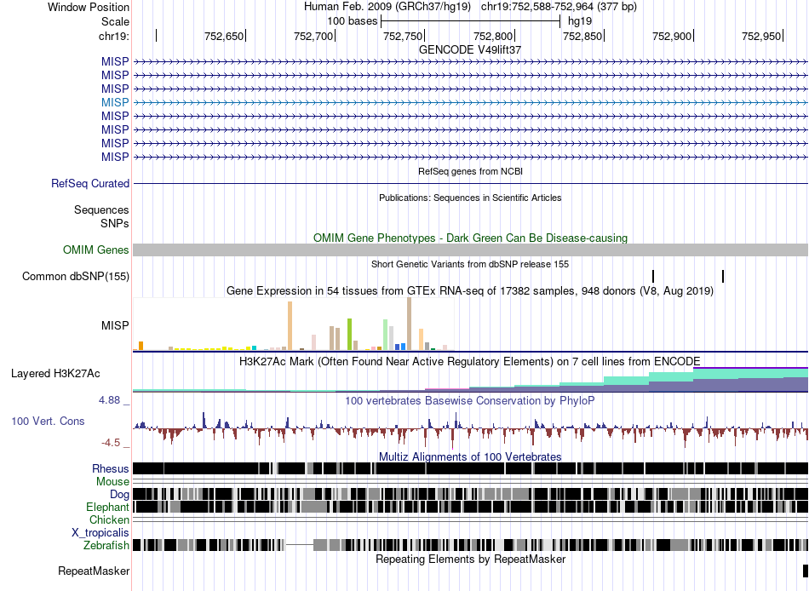Click the bright green GTEx expression bar
This screenshot has height=591, width=809.
[350, 335]
